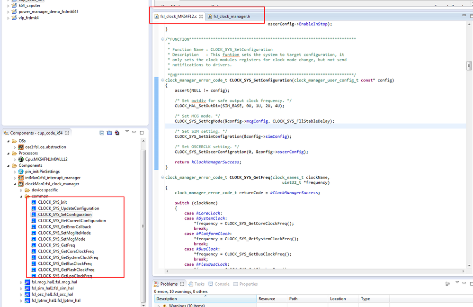Minimize the Components view panel
The image size is (473, 307).
134,132
